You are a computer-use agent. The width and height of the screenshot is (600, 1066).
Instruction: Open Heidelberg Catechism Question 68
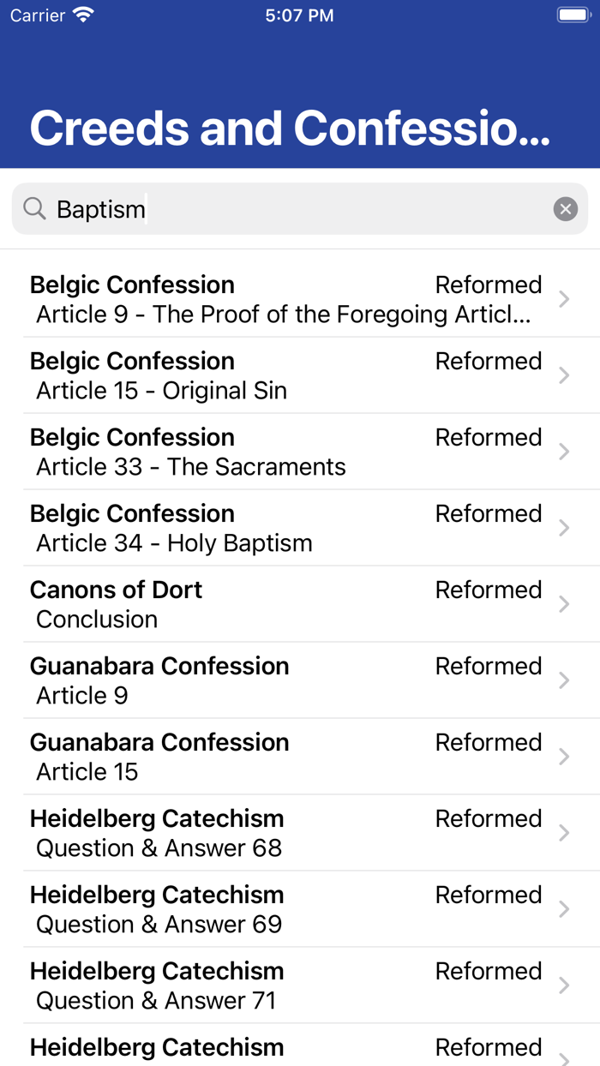click(x=257, y=833)
